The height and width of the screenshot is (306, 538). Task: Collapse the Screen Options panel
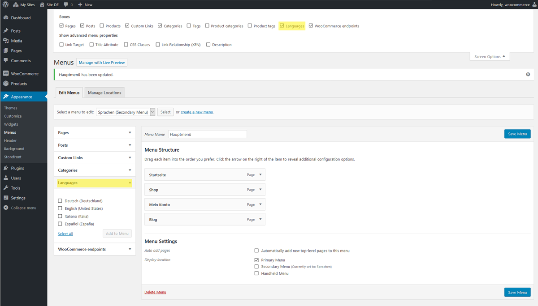(490, 57)
